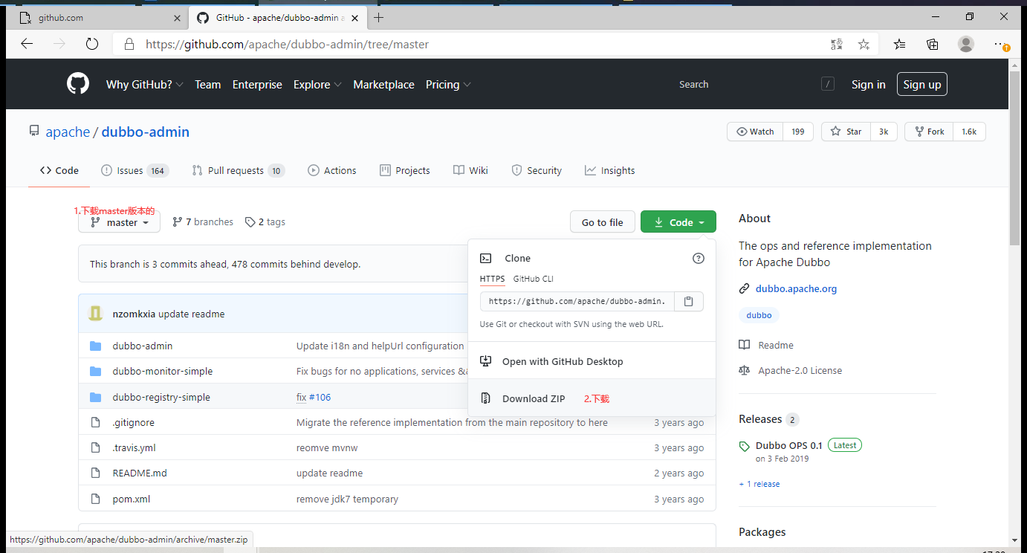Expand the Why GitHub? menu
The width and height of the screenshot is (1027, 553).
point(144,85)
